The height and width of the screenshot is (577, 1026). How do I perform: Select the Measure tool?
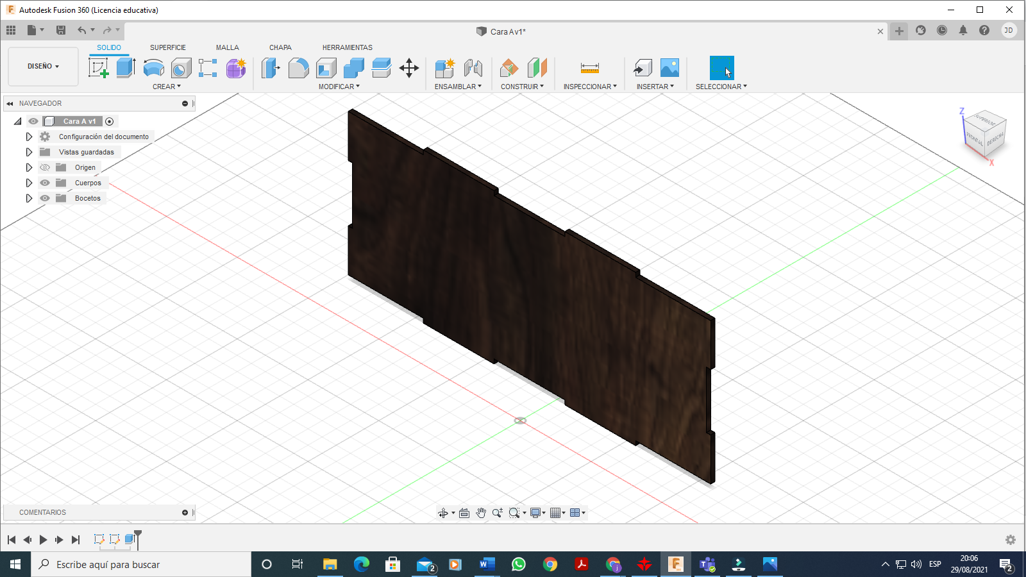pyautogui.click(x=590, y=67)
